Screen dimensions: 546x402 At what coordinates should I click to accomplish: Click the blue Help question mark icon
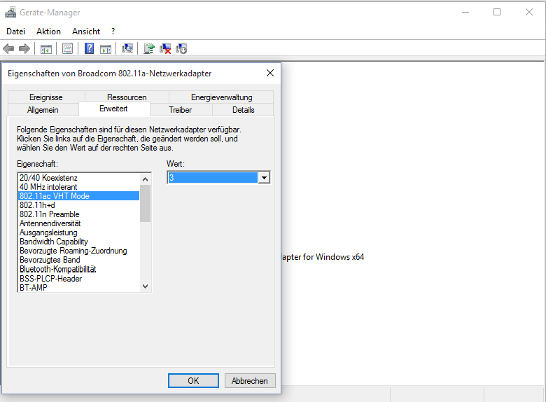click(89, 48)
